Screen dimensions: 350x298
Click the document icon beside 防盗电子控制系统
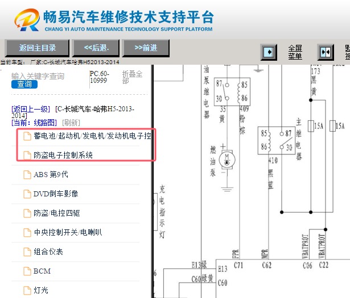click(x=27, y=156)
